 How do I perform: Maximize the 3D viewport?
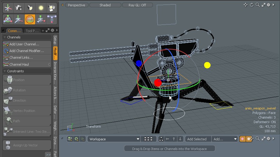point(264,5)
